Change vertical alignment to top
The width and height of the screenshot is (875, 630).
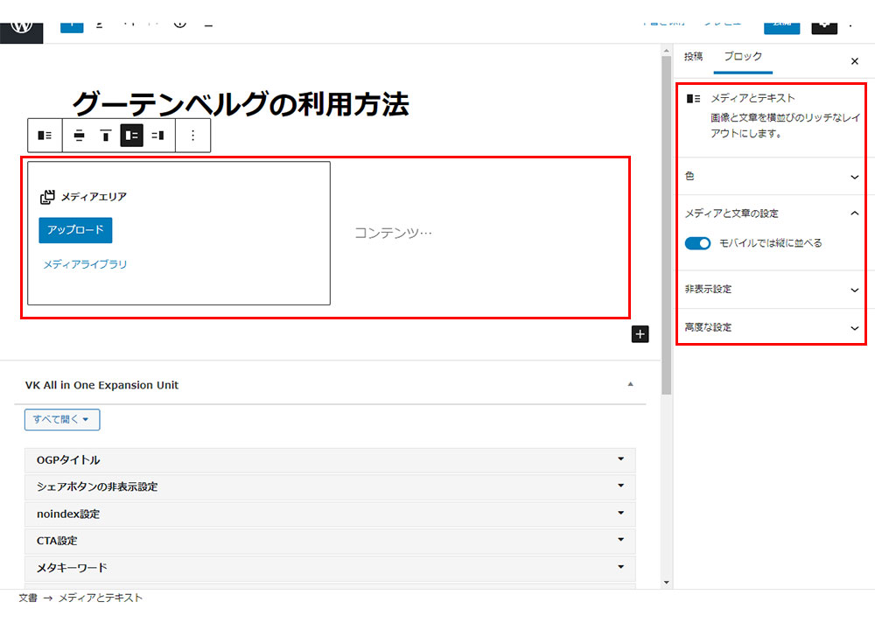(x=105, y=136)
